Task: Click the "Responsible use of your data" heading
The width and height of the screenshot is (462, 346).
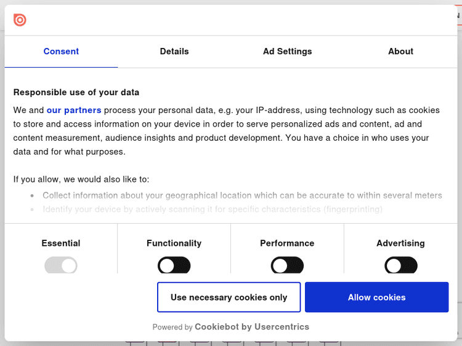Action: click(x=76, y=93)
